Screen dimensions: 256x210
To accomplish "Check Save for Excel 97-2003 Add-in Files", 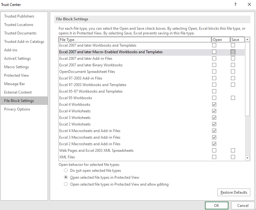I will tap(233, 78).
